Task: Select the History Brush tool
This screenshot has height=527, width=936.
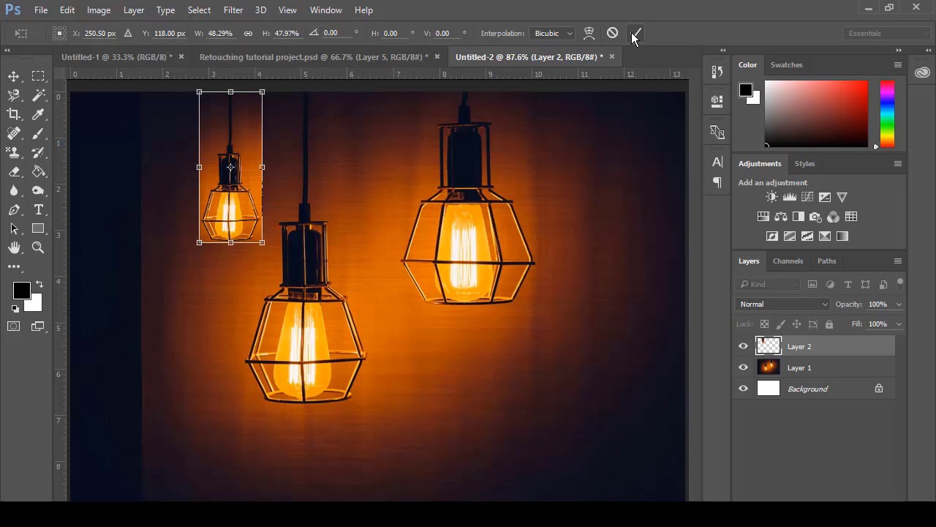Action: pyautogui.click(x=38, y=152)
